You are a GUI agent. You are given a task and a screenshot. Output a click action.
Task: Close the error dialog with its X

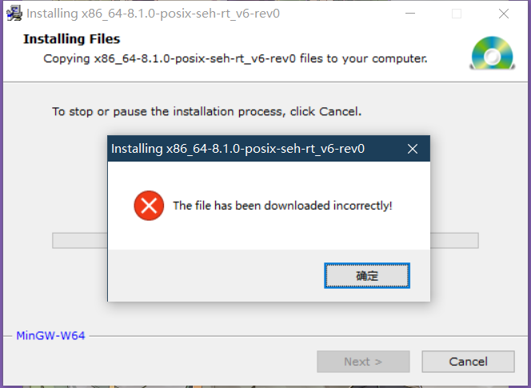(413, 149)
